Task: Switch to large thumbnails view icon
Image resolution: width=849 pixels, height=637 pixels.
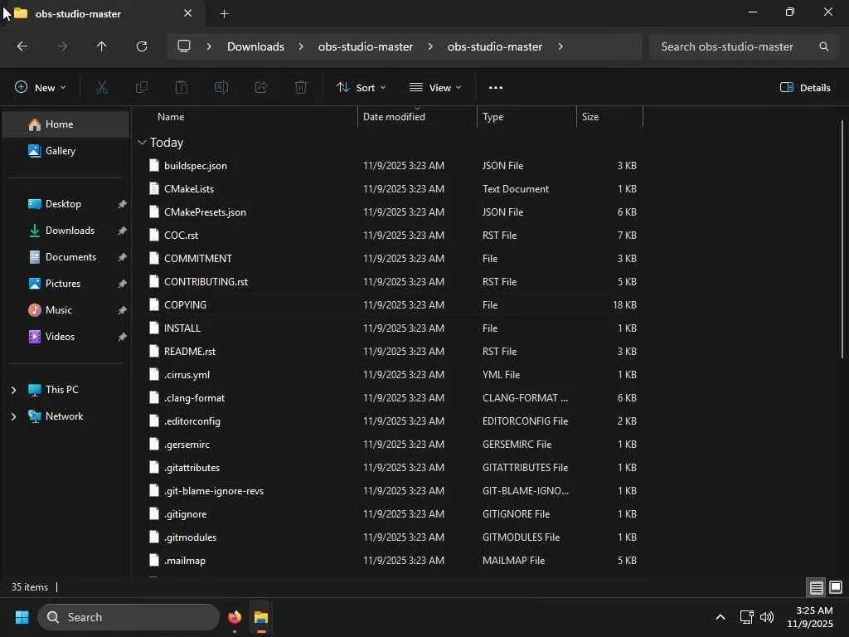Action: (836, 587)
